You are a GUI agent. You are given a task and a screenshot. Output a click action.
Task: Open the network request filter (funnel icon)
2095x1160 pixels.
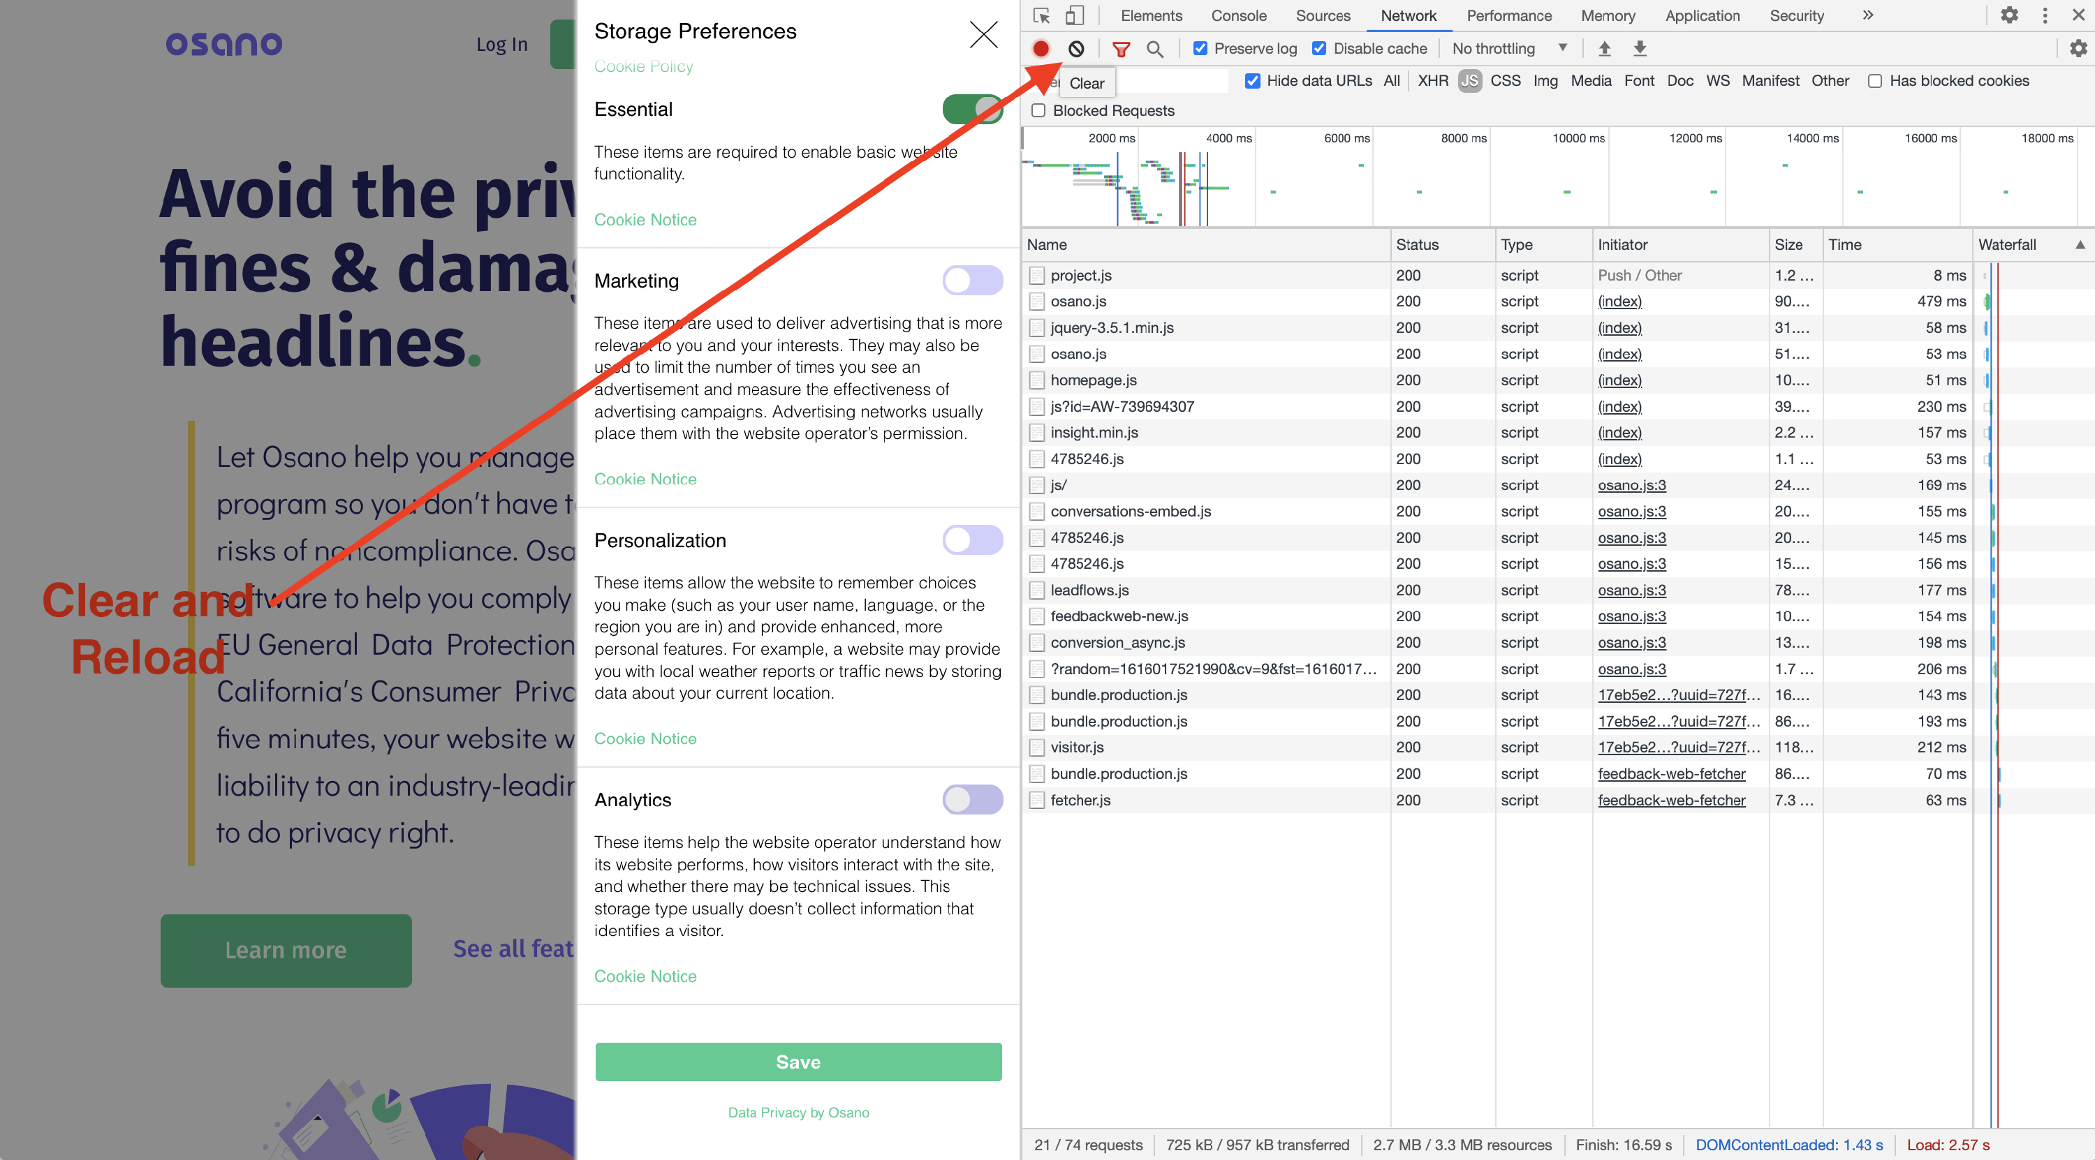coord(1122,49)
